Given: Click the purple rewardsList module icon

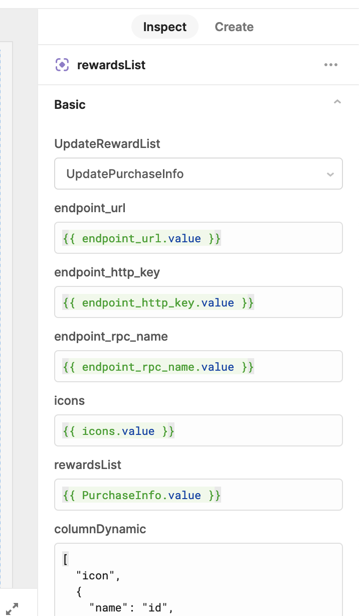Looking at the screenshot, I should (62, 65).
